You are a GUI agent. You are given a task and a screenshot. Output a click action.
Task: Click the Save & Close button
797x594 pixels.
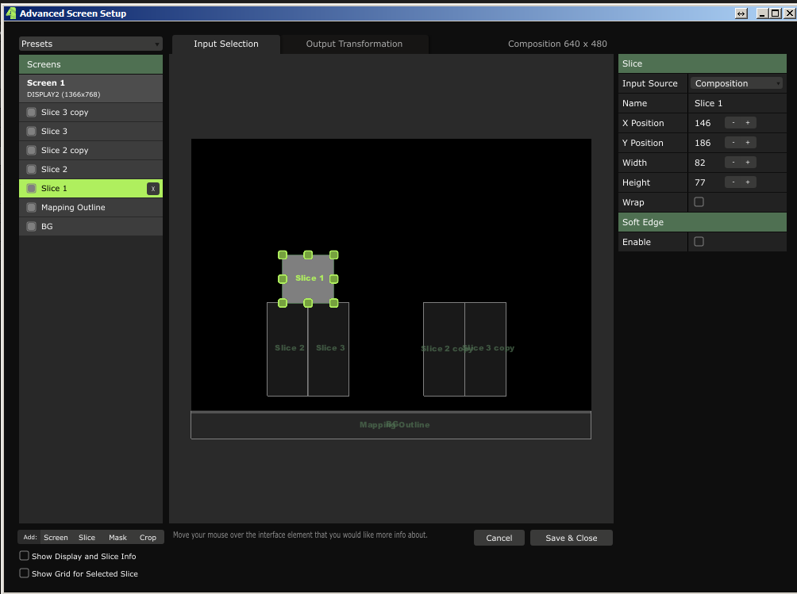pos(571,538)
